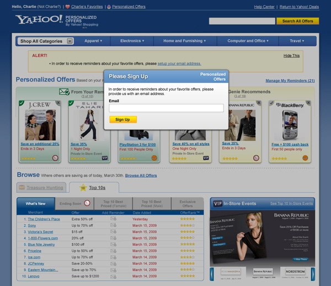Click the Yahoo! logo
Screen dimensions: 331x286
click(39, 19)
